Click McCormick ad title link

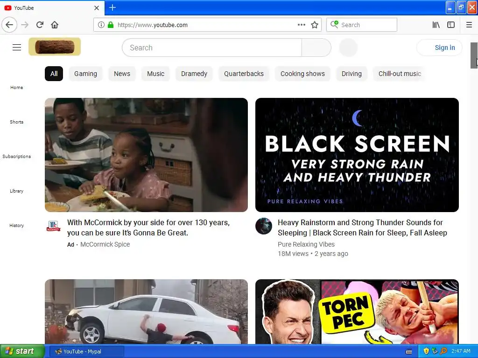pos(148,227)
